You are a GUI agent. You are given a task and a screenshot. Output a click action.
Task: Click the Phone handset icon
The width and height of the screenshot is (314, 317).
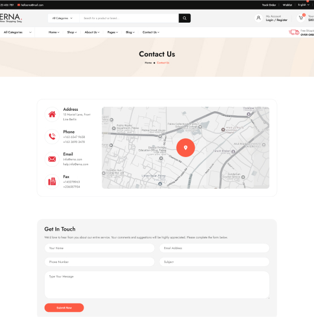click(x=52, y=137)
